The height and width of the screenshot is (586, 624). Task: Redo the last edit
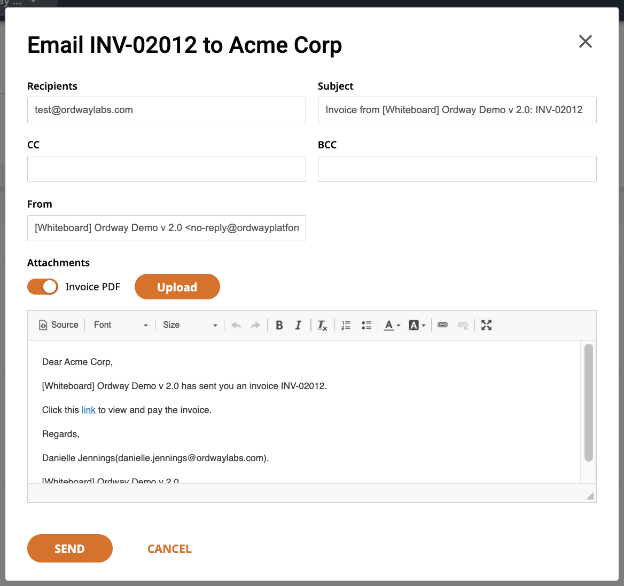[255, 325]
